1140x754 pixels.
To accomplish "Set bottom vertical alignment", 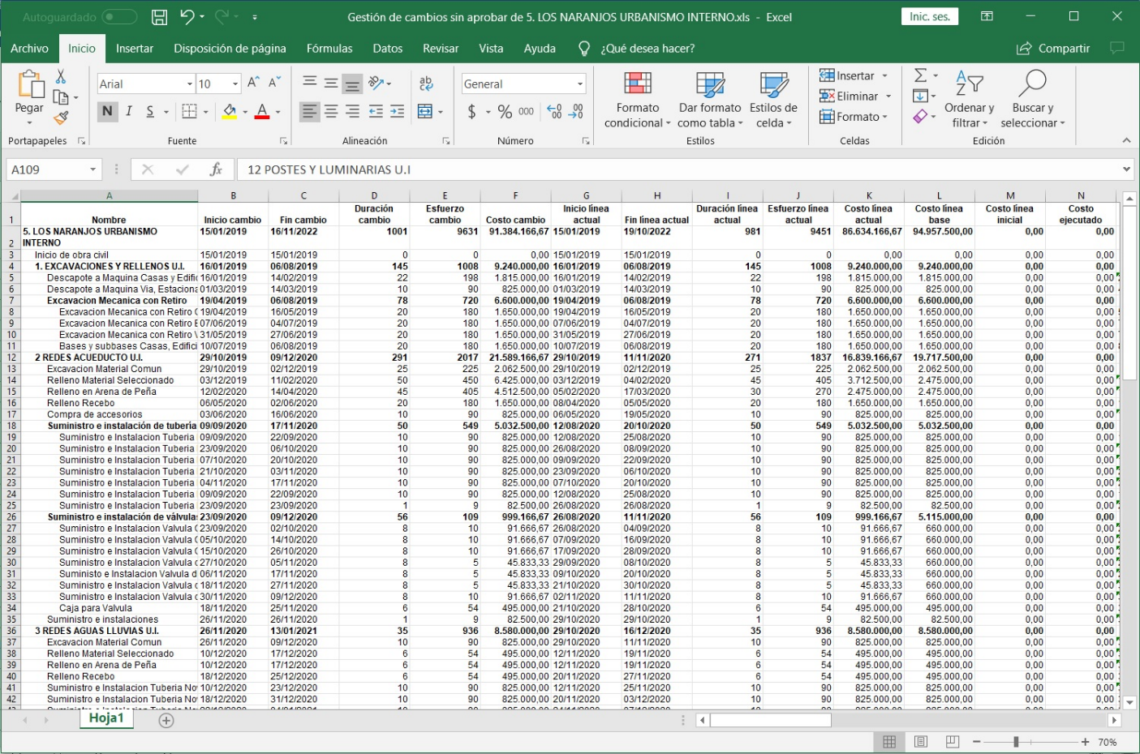I will (x=352, y=83).
